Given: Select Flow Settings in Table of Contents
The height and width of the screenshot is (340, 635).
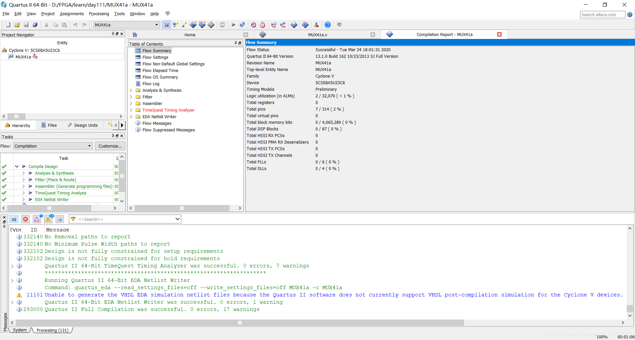Looking at the screenshot, I should 155,57.
